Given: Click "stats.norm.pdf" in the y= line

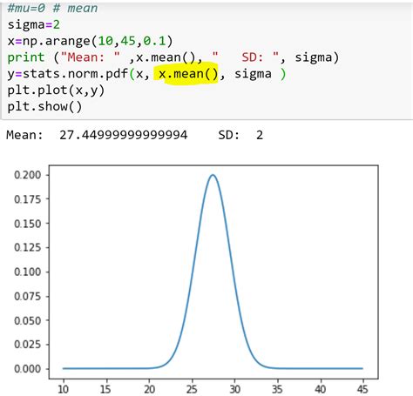Looking at the screenshot, I should [x=76, y=74].
